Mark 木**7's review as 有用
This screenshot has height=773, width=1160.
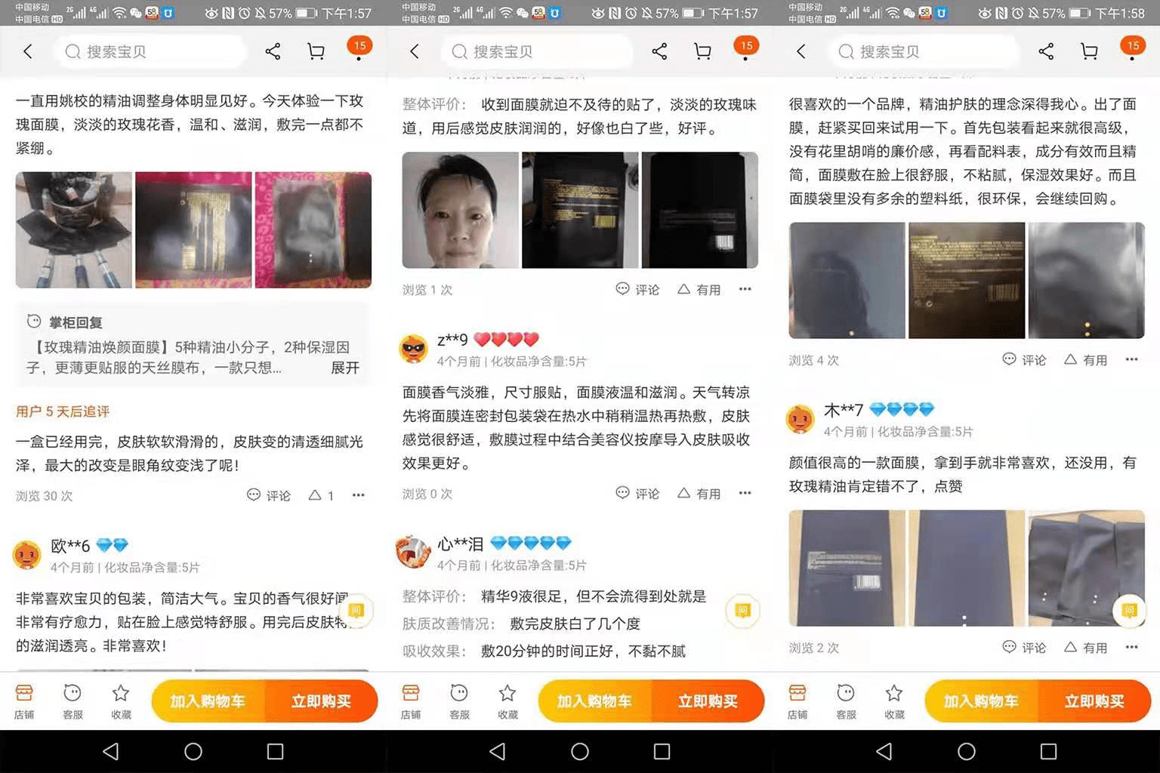1085,648
